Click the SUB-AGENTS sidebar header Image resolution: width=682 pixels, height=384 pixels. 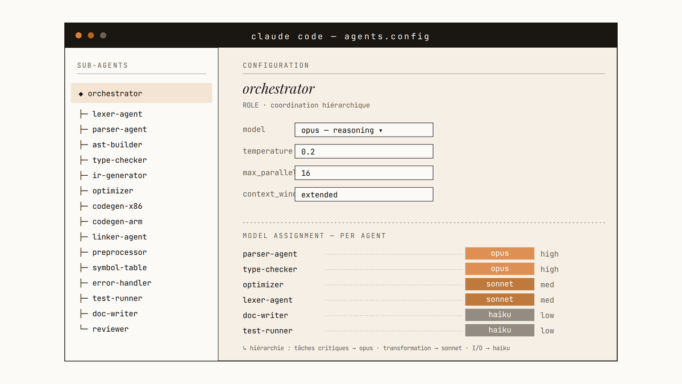point(103,65)
